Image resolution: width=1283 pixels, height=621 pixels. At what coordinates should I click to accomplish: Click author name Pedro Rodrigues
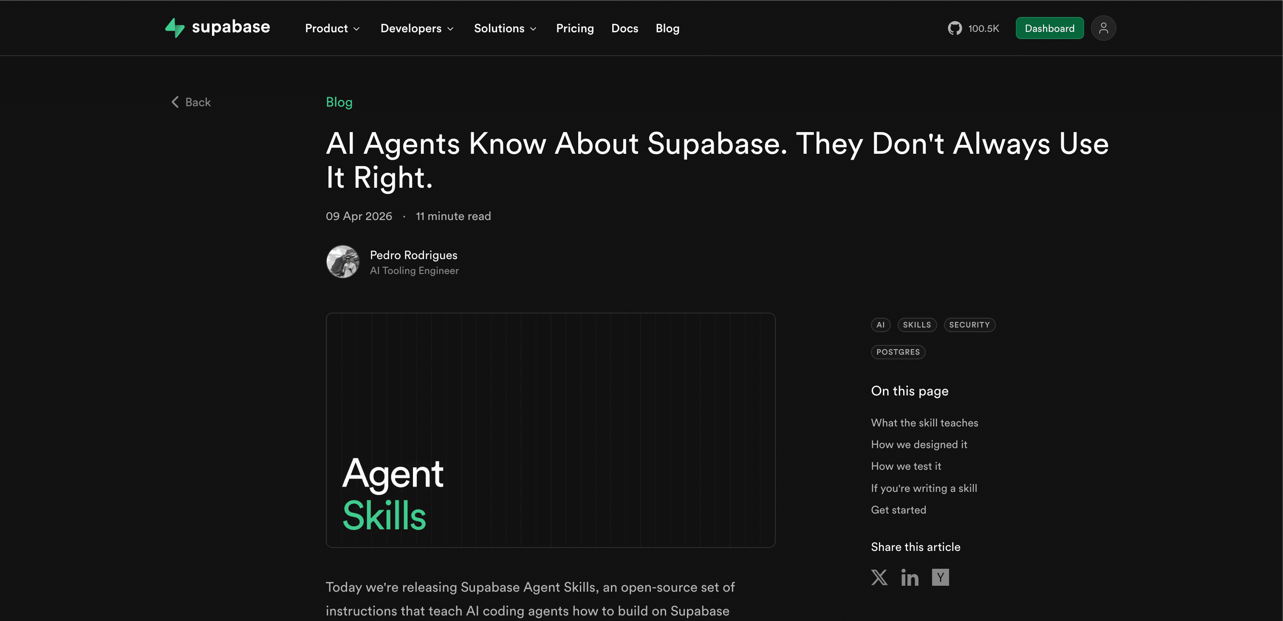pyautogui.click(x=413, y=255)
